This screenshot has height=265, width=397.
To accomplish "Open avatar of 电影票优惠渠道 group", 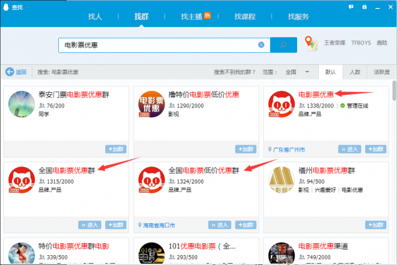I will pyautogui.click(x=282, y=253).
